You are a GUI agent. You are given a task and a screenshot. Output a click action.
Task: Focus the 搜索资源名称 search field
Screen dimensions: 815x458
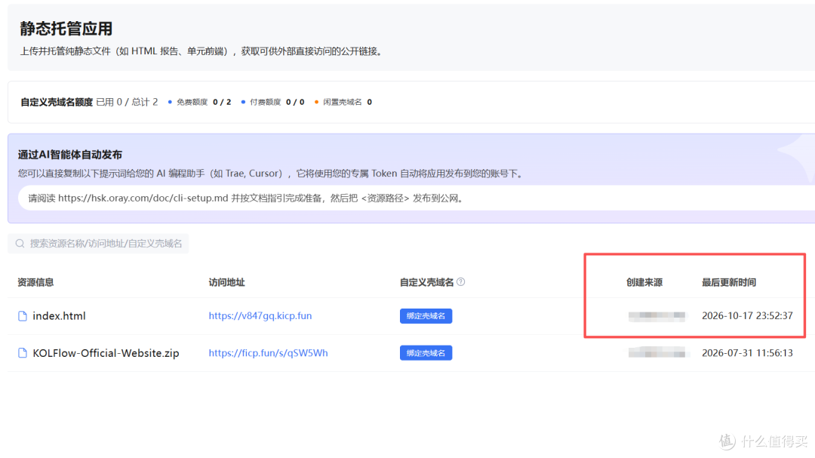98,243
